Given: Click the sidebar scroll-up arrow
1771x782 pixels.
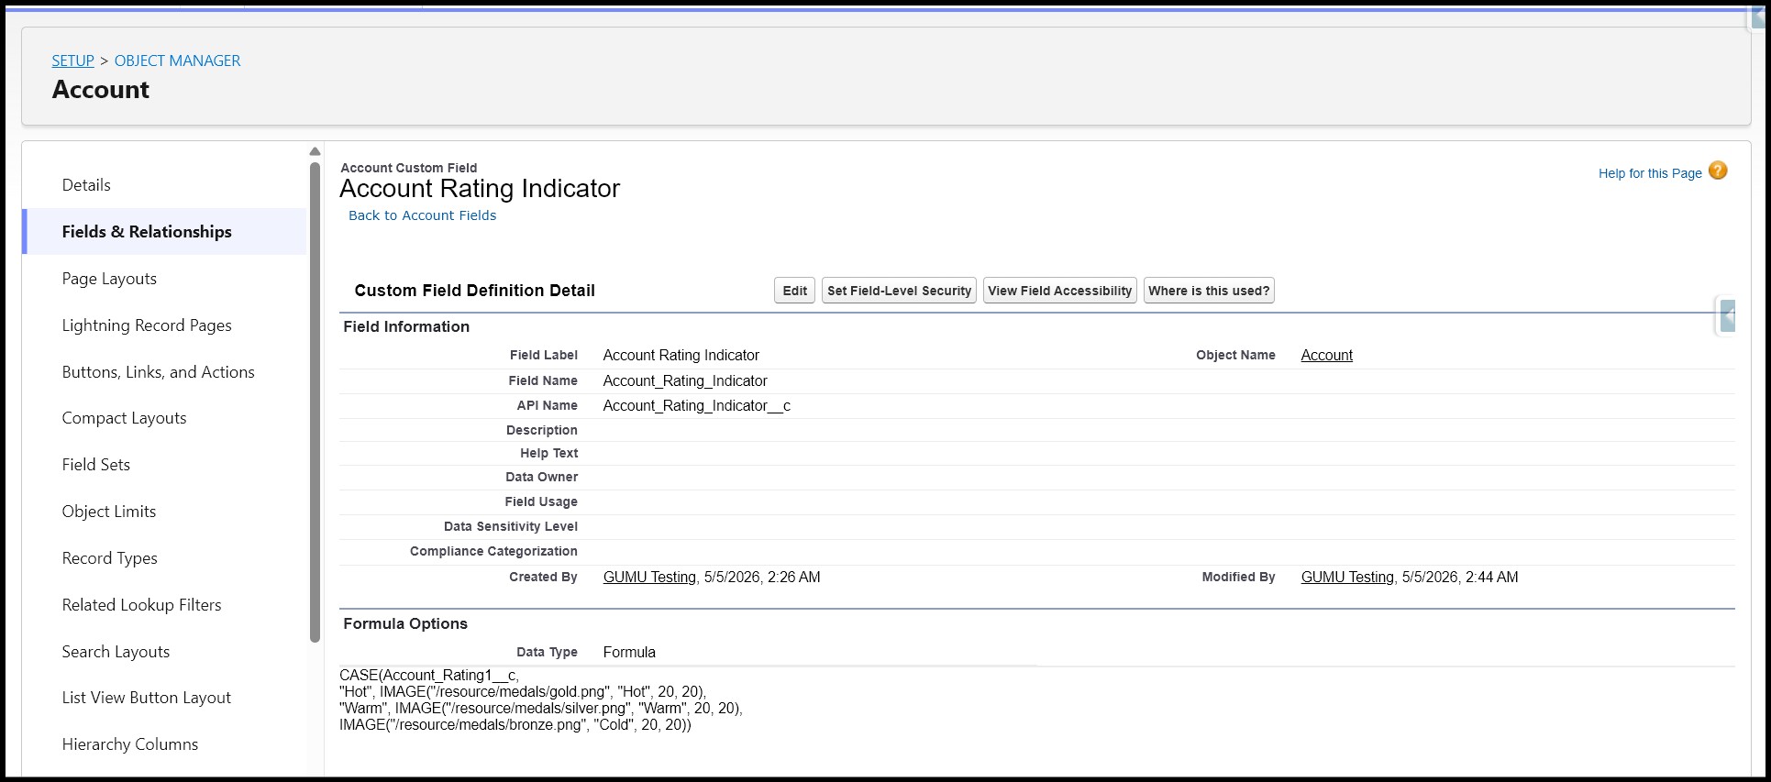Looking at the screenshot, I should [315, 152].
